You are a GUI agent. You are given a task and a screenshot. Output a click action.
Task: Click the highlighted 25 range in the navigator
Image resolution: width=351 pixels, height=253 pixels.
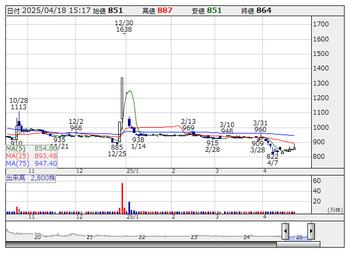(x=298, y=236)
